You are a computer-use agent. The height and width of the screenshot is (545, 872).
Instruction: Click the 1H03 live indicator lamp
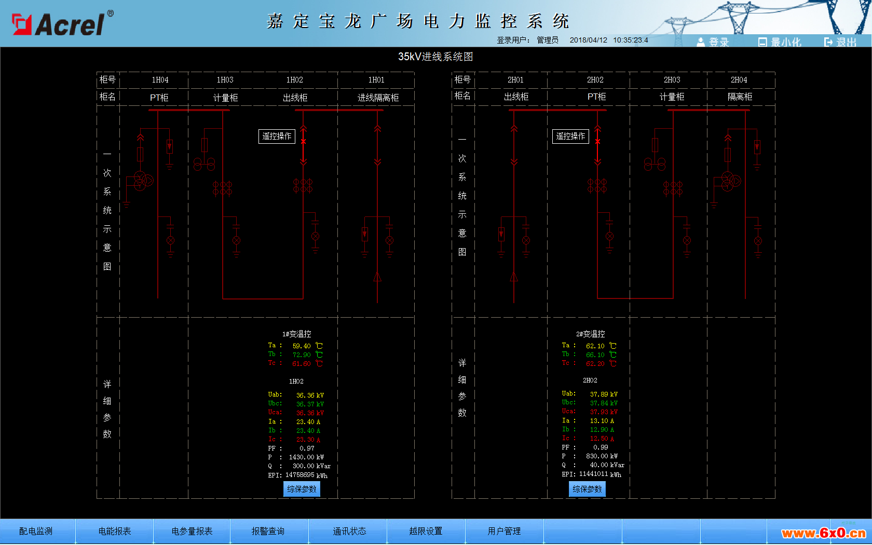[x=236, y=240]
